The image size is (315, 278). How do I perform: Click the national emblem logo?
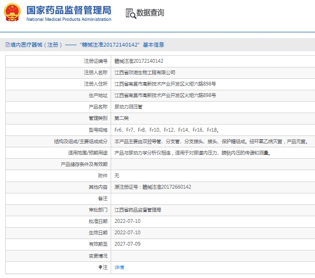pos(12,12)
